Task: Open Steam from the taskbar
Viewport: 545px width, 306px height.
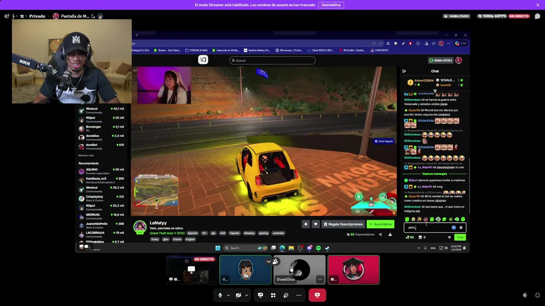Action: [x=327, y=248]
